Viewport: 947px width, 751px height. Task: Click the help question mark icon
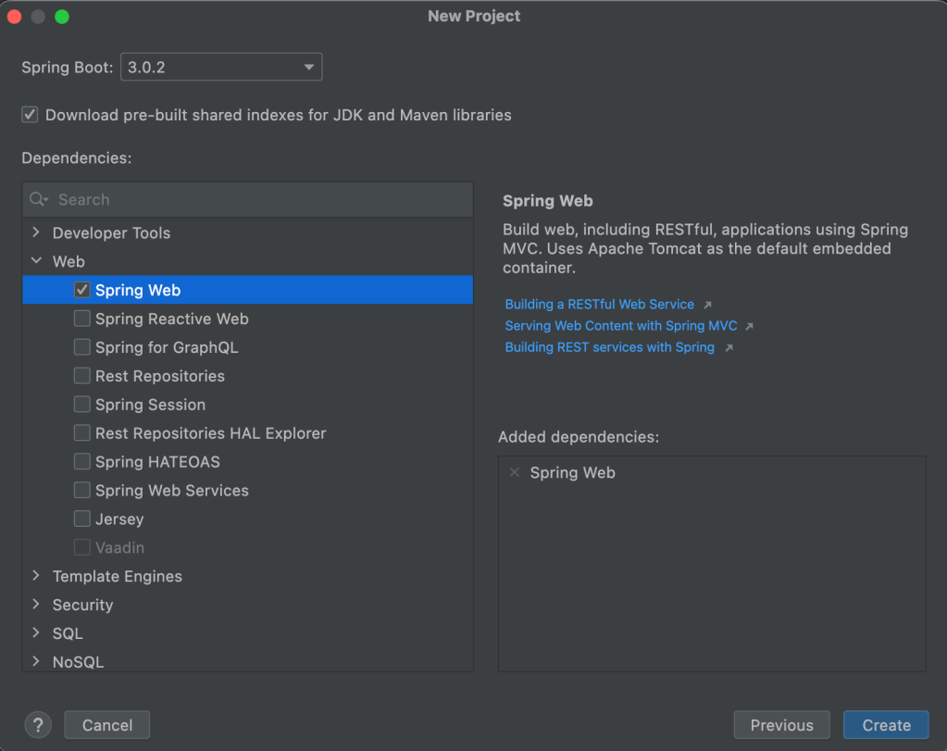click(x=38, y=724)
